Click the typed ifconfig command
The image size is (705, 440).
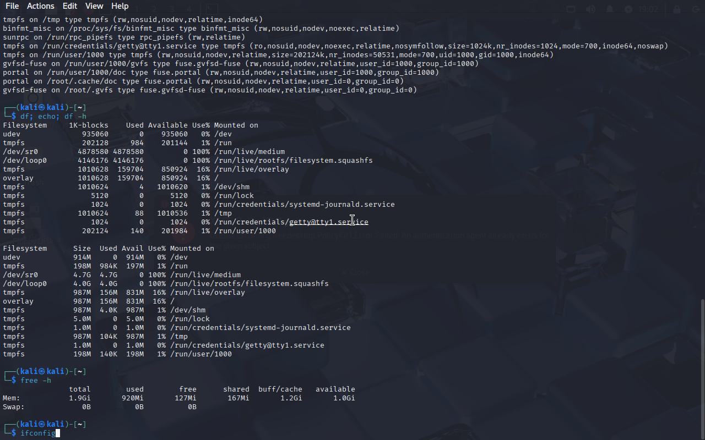(38, 433)
